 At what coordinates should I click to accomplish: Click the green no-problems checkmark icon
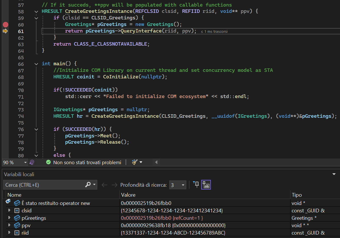click(x=48, y=162)
